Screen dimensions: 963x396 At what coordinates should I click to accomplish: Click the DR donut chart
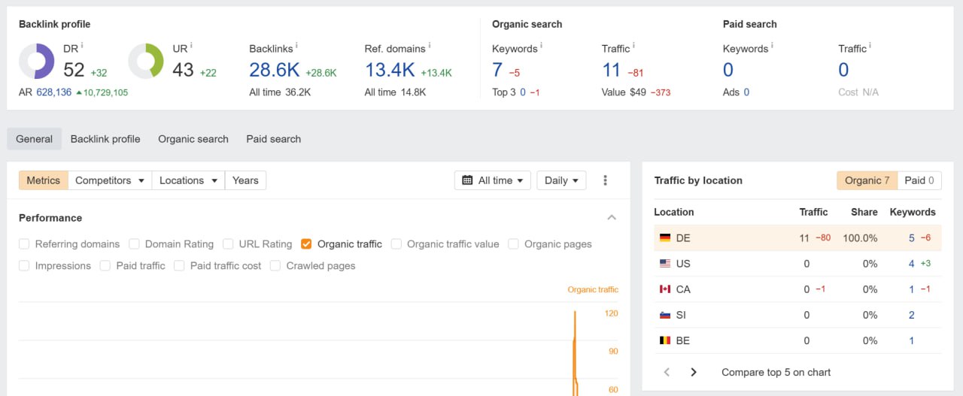pyautogui.click(x=37, y=61)
